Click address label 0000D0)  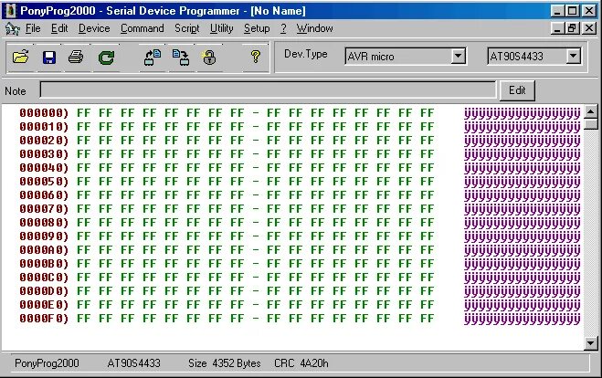click(x=44, y=291)
